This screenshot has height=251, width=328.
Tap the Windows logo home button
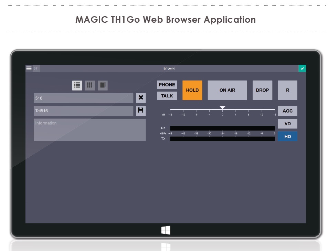(x=166, y=230)
